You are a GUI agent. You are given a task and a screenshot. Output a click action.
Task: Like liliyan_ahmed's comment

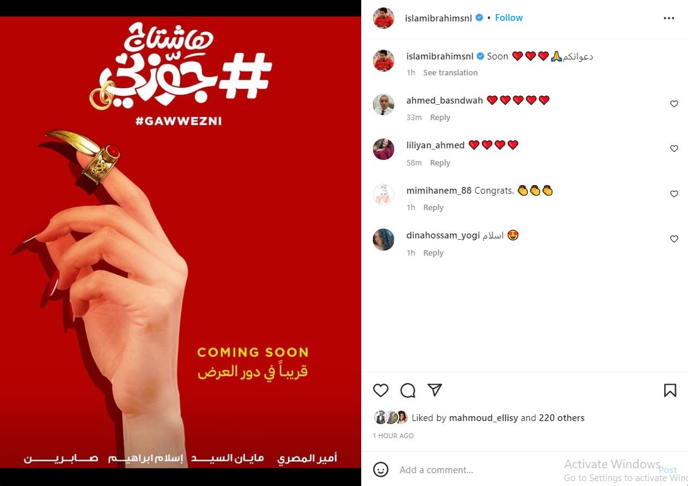pos(674,149)
